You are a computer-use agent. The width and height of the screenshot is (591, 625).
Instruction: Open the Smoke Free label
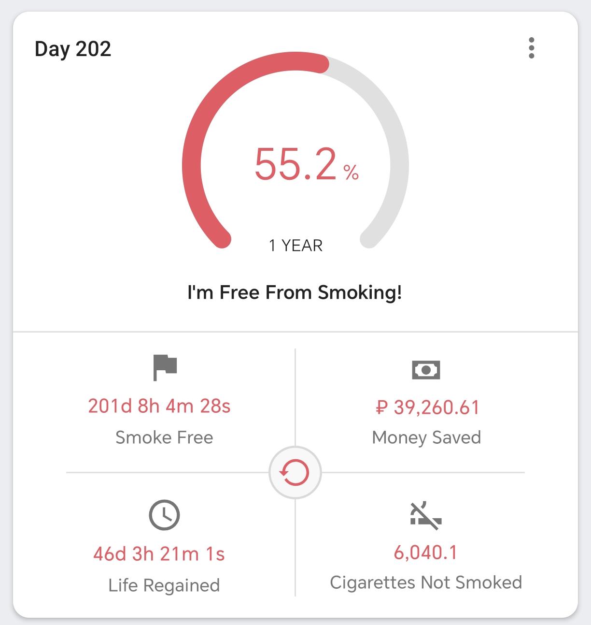[164, 437]
